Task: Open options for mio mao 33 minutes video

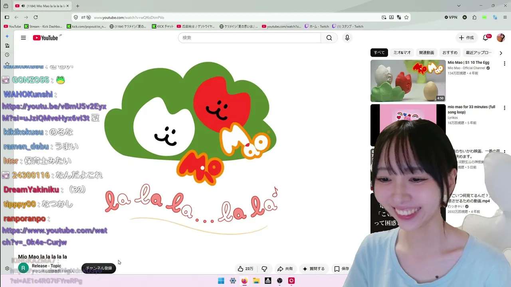Action: (x=505, y=108)
